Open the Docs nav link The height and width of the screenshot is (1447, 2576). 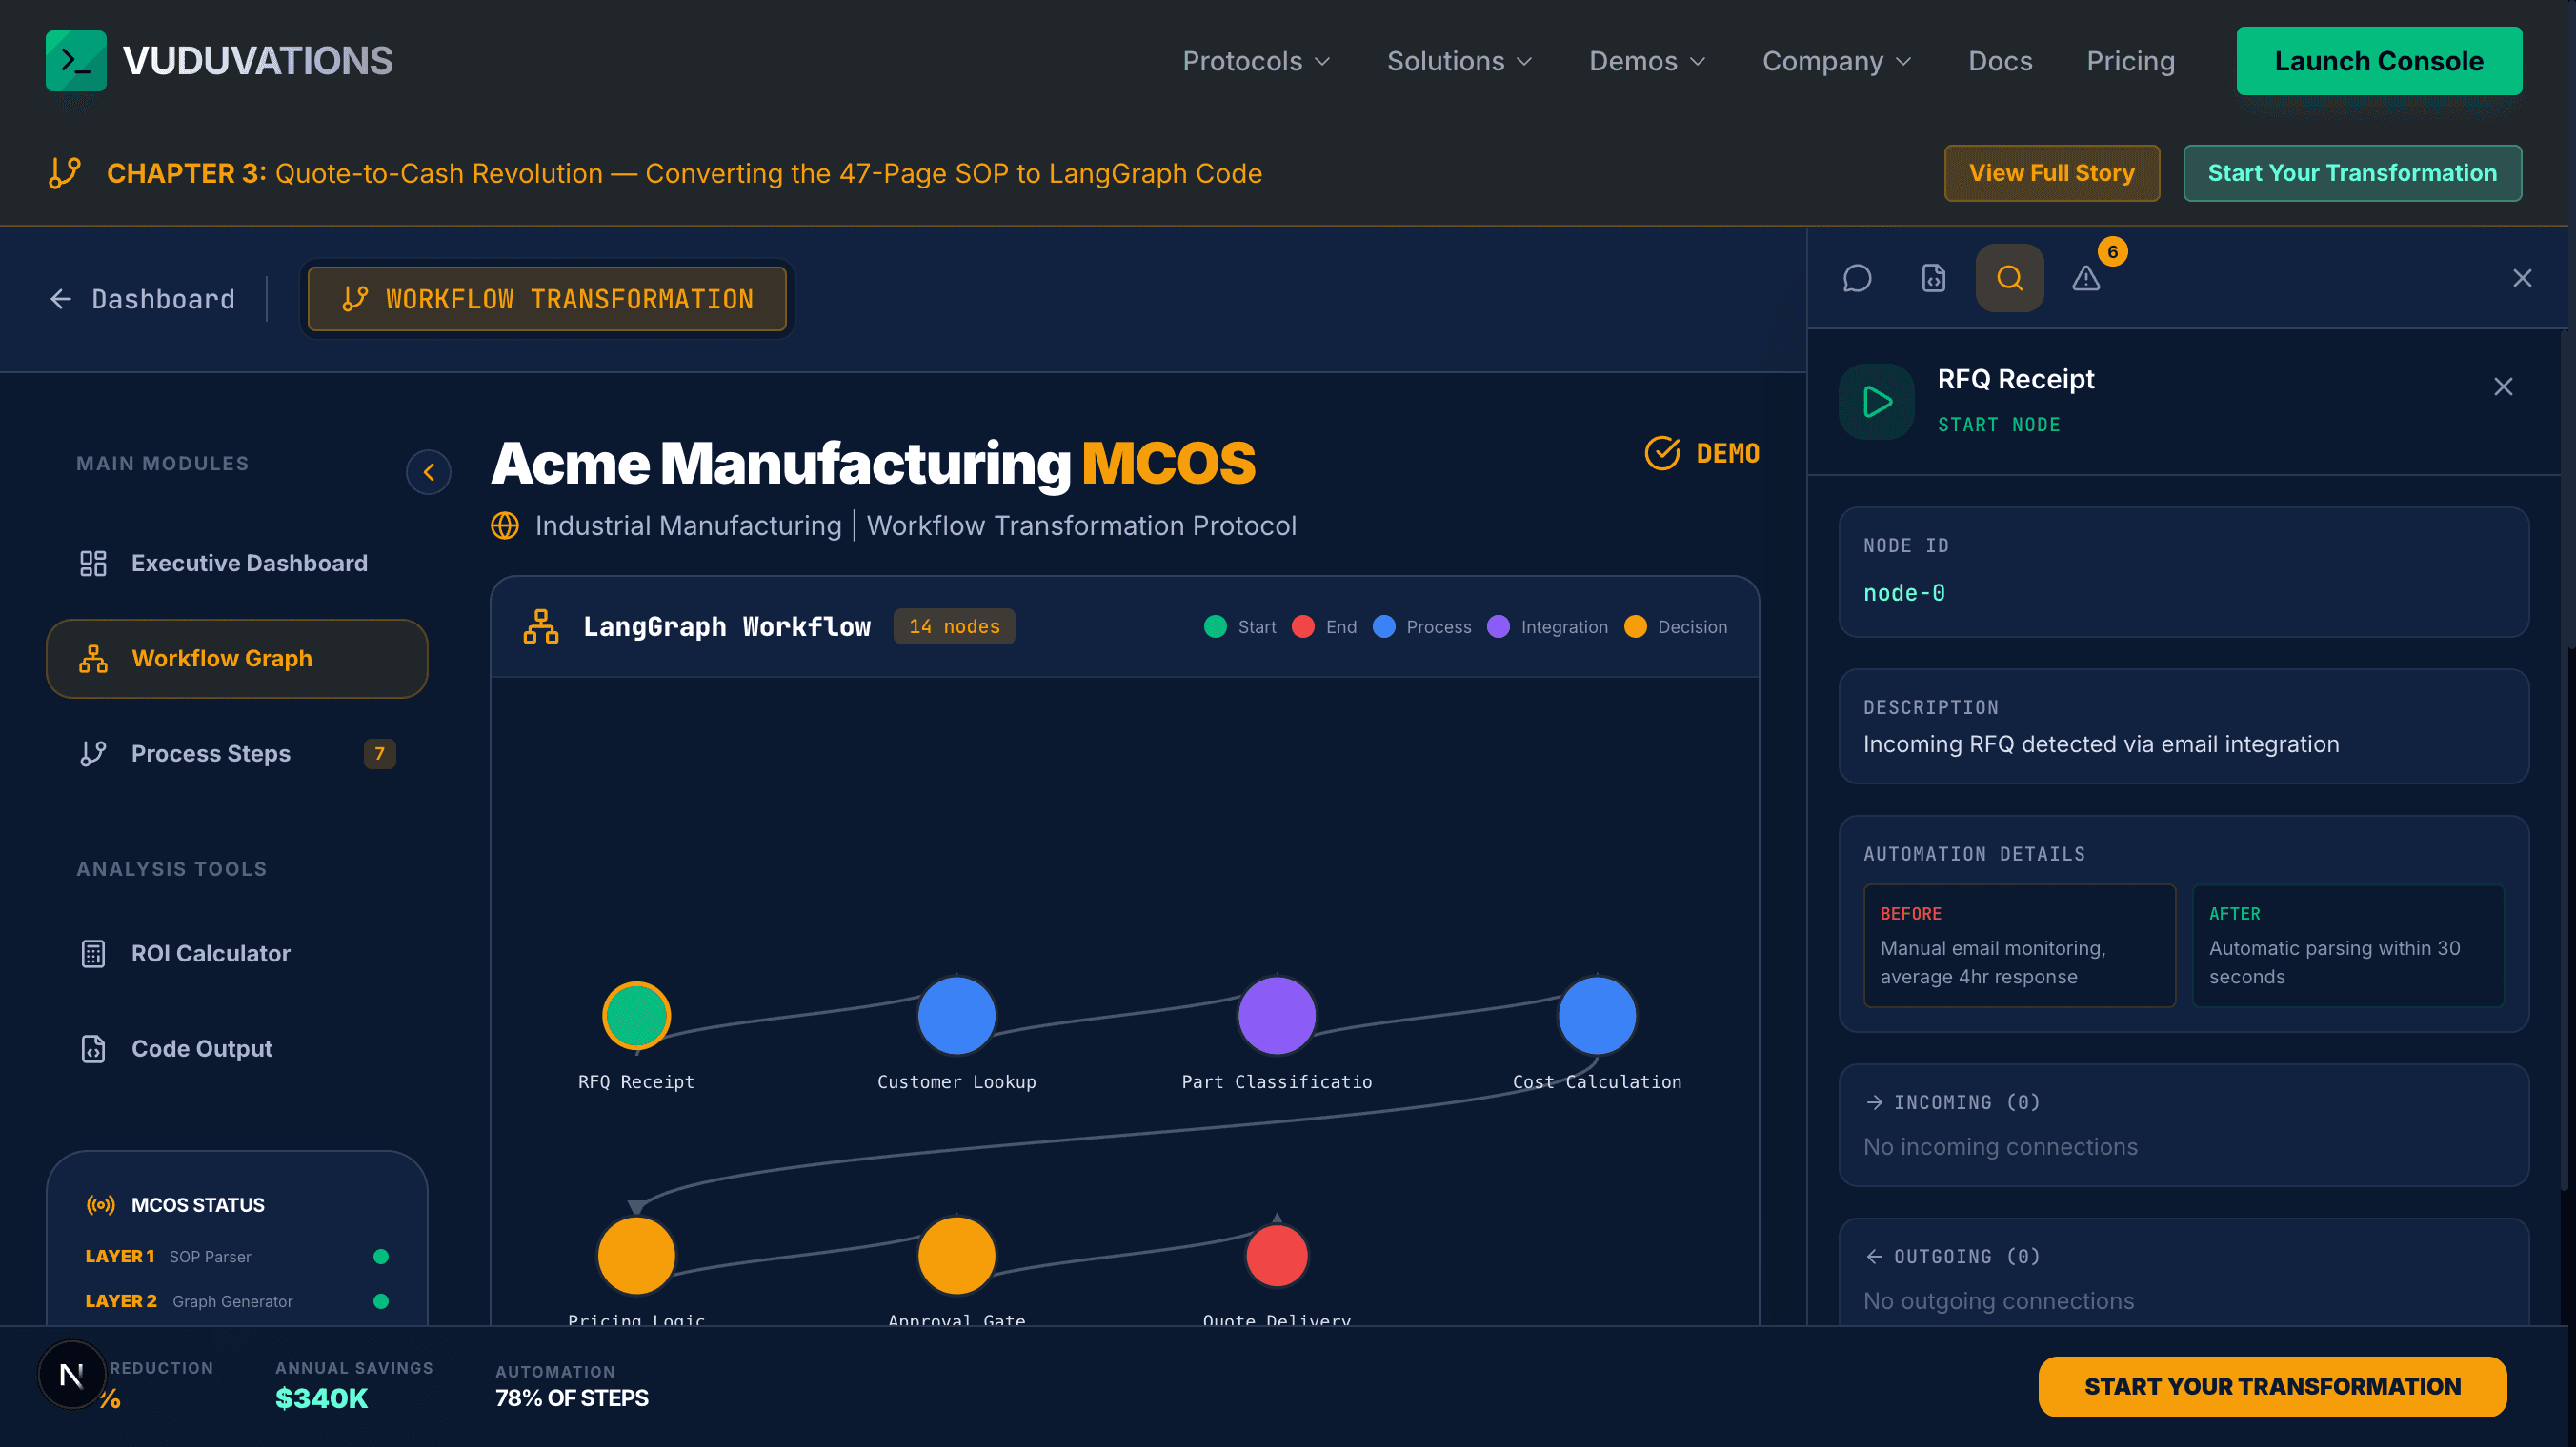pyautogui.click(x=2000, y=61)
